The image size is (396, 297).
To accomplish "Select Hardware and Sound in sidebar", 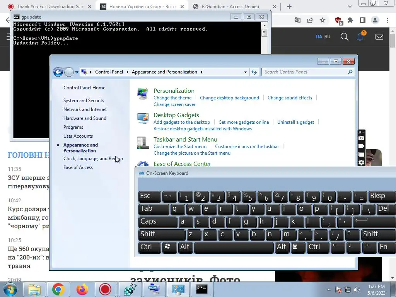I will point(85,118).
